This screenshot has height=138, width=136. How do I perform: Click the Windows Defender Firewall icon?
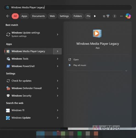[8, 88]
